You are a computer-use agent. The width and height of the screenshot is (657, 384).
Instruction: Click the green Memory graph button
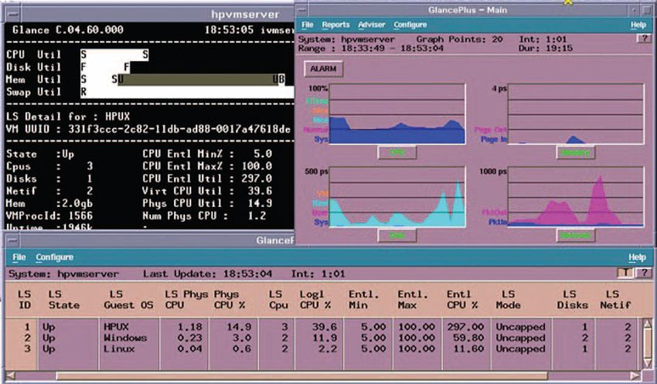pyautogui.click(x=575, y=152)
